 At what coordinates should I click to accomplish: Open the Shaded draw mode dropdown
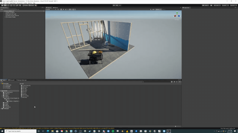[x=51, y=9]
